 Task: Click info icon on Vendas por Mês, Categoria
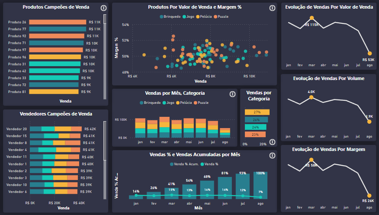(232, 93)
